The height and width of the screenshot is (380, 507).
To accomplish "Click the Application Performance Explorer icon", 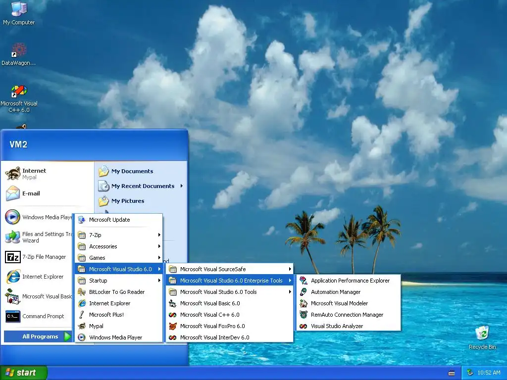I will [x=304, y=281].
